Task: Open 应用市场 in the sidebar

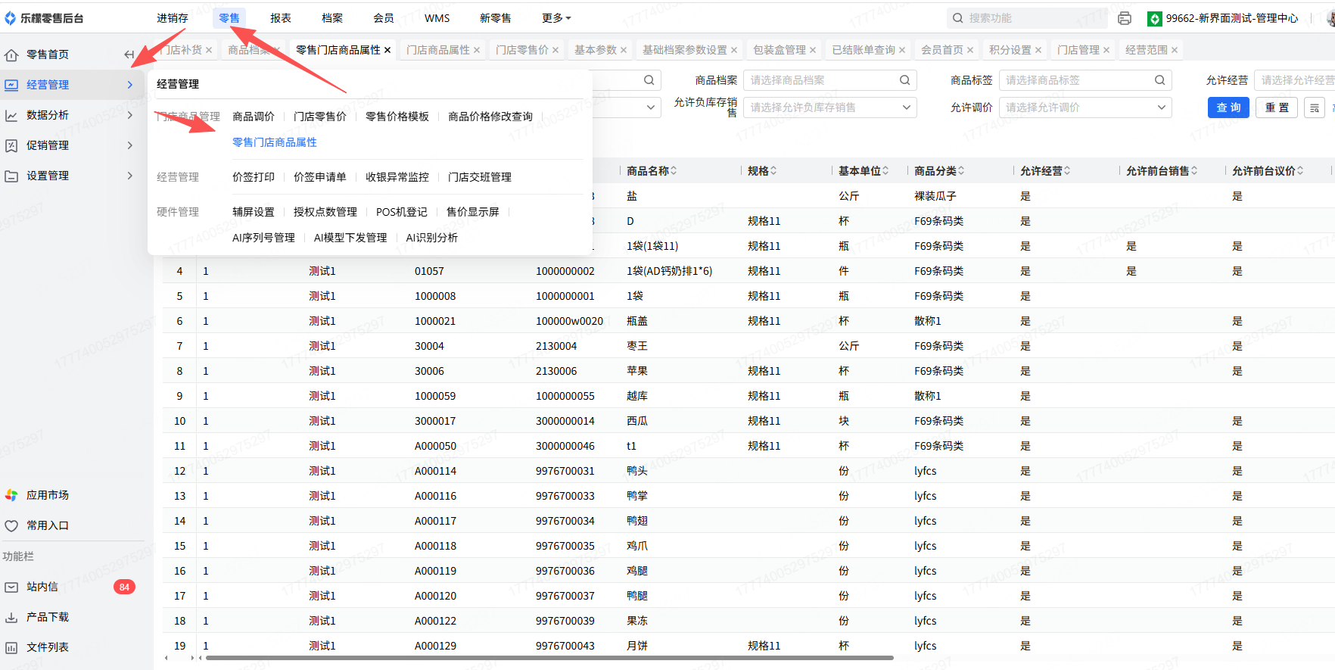Action: (x=48, y=495)
